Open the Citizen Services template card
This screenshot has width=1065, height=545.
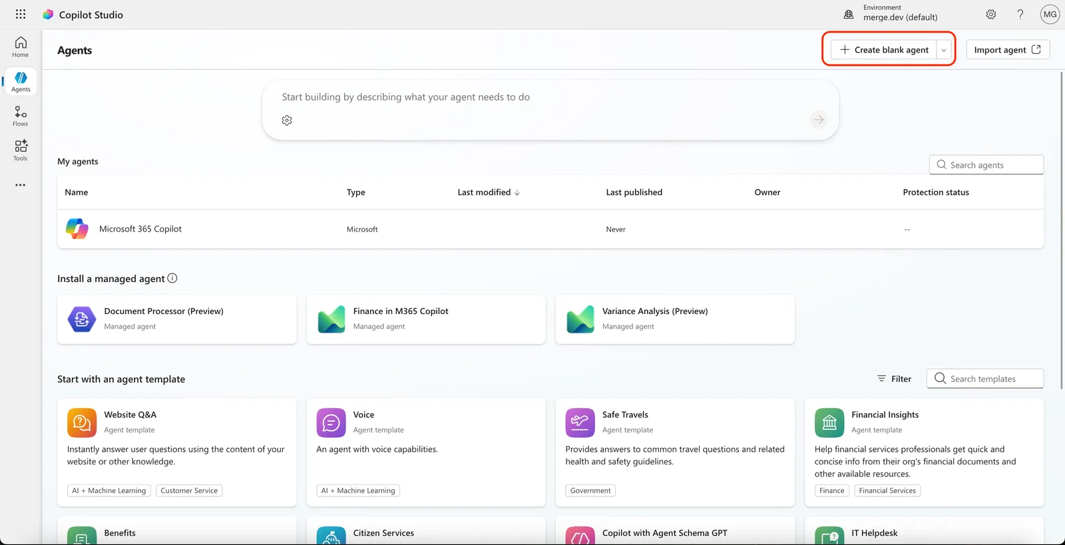pyautogui.click(x=426, y=531)
